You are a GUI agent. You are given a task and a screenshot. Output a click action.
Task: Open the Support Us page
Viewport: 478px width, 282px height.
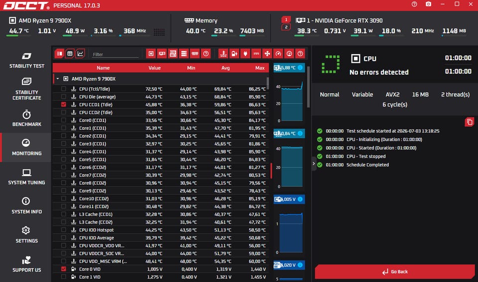pyautogui.click(x=26, y=264)
